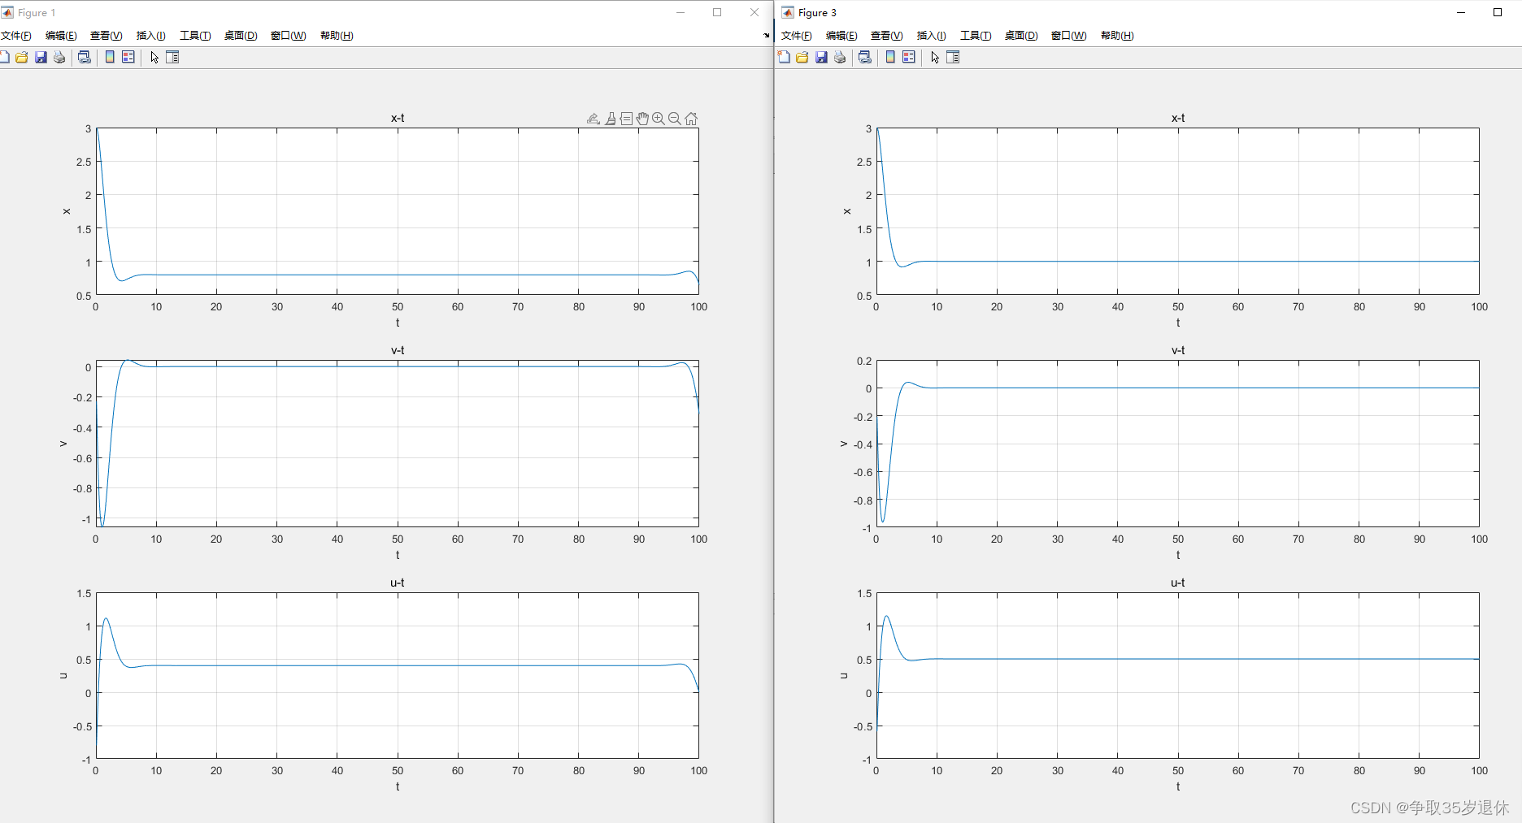Minimize the Figure 3 window
1522x823 pixels.
tap(1461, 12)
